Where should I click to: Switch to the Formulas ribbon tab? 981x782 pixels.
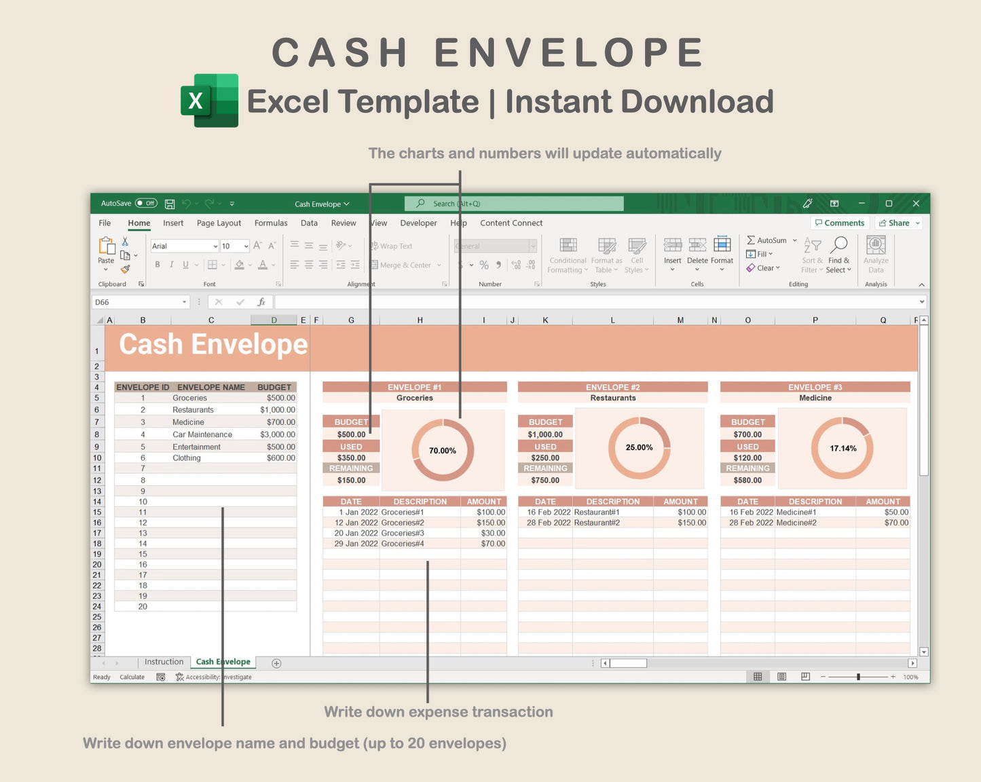(x=271, y=223)
